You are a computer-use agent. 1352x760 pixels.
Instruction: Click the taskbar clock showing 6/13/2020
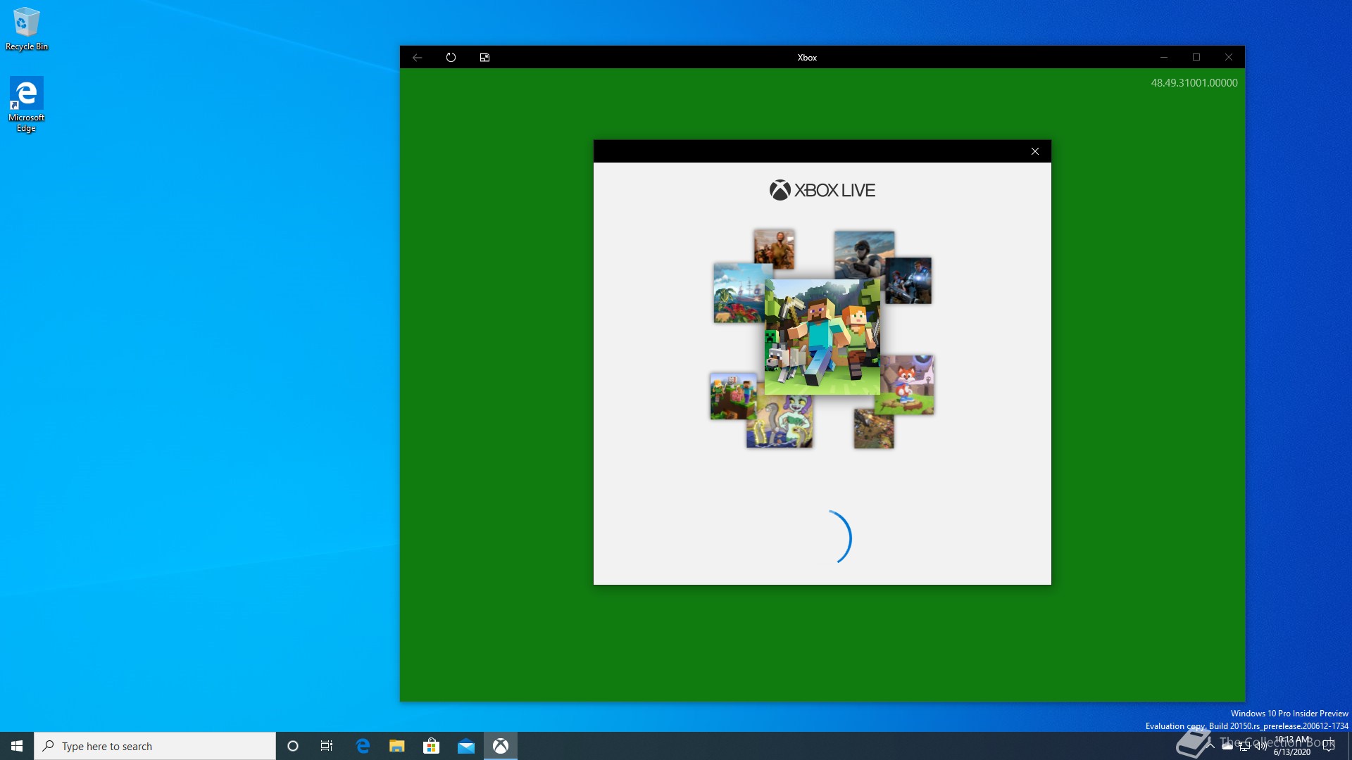[x=1292, y=746]
